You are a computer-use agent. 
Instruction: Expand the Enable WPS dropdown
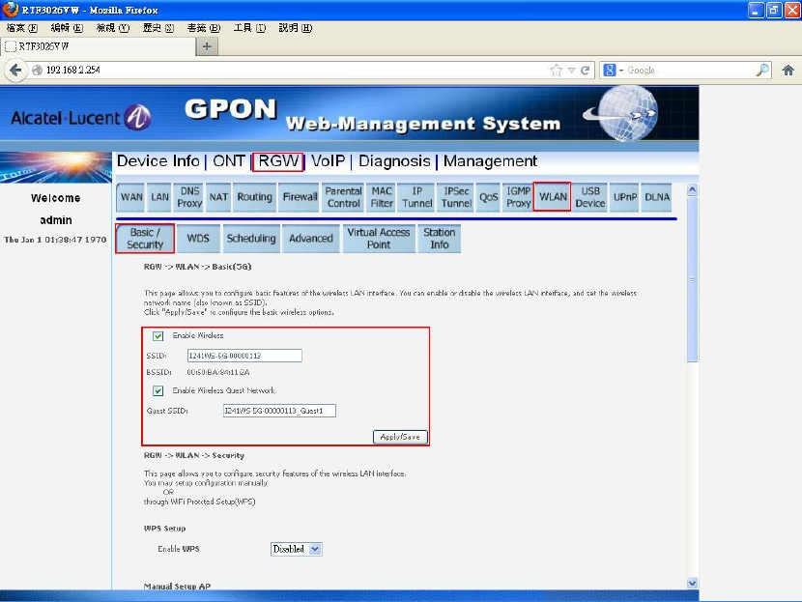[296, 549]
